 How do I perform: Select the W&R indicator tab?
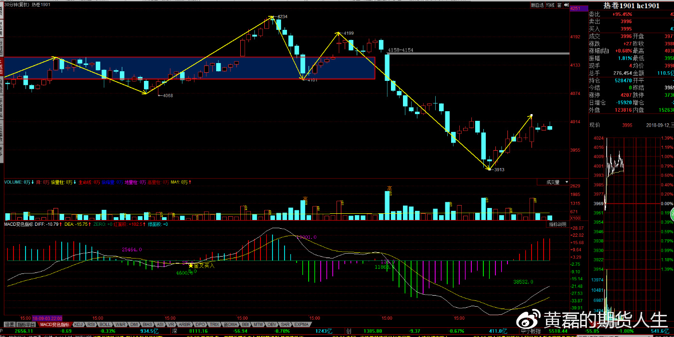click(x=120, y=324)
